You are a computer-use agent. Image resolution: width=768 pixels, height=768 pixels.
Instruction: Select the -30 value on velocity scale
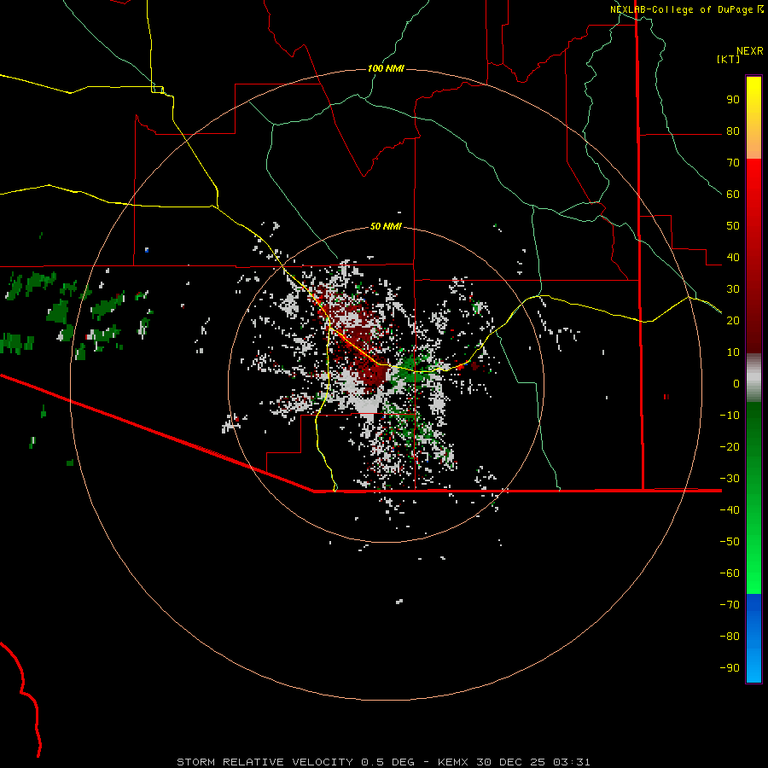point(730,479)
